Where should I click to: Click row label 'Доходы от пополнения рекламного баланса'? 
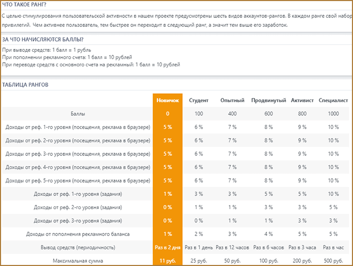tap(77, 234)
